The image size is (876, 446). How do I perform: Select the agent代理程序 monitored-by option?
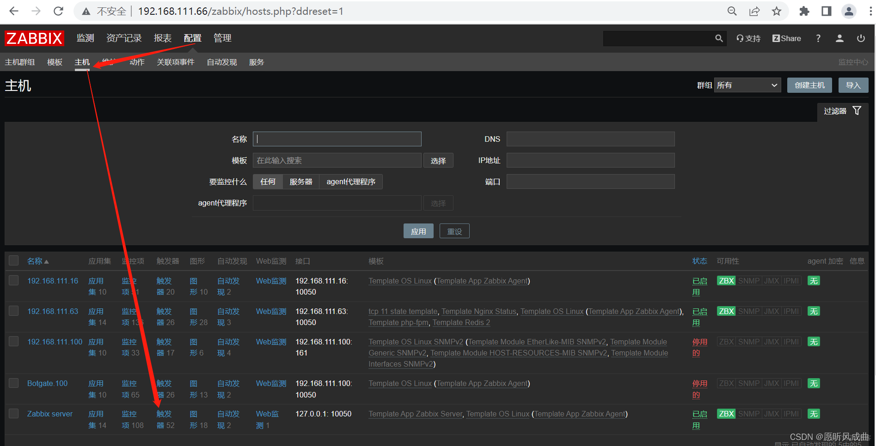(351, 181)
